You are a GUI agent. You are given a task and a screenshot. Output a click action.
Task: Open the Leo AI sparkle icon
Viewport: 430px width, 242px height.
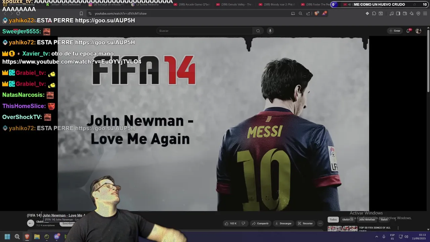point(412,13)
